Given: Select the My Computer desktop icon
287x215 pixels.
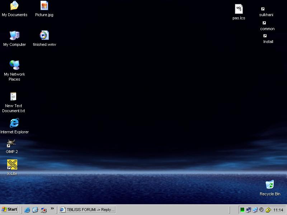Looking at the screenshot, I should tap(14, 35).
